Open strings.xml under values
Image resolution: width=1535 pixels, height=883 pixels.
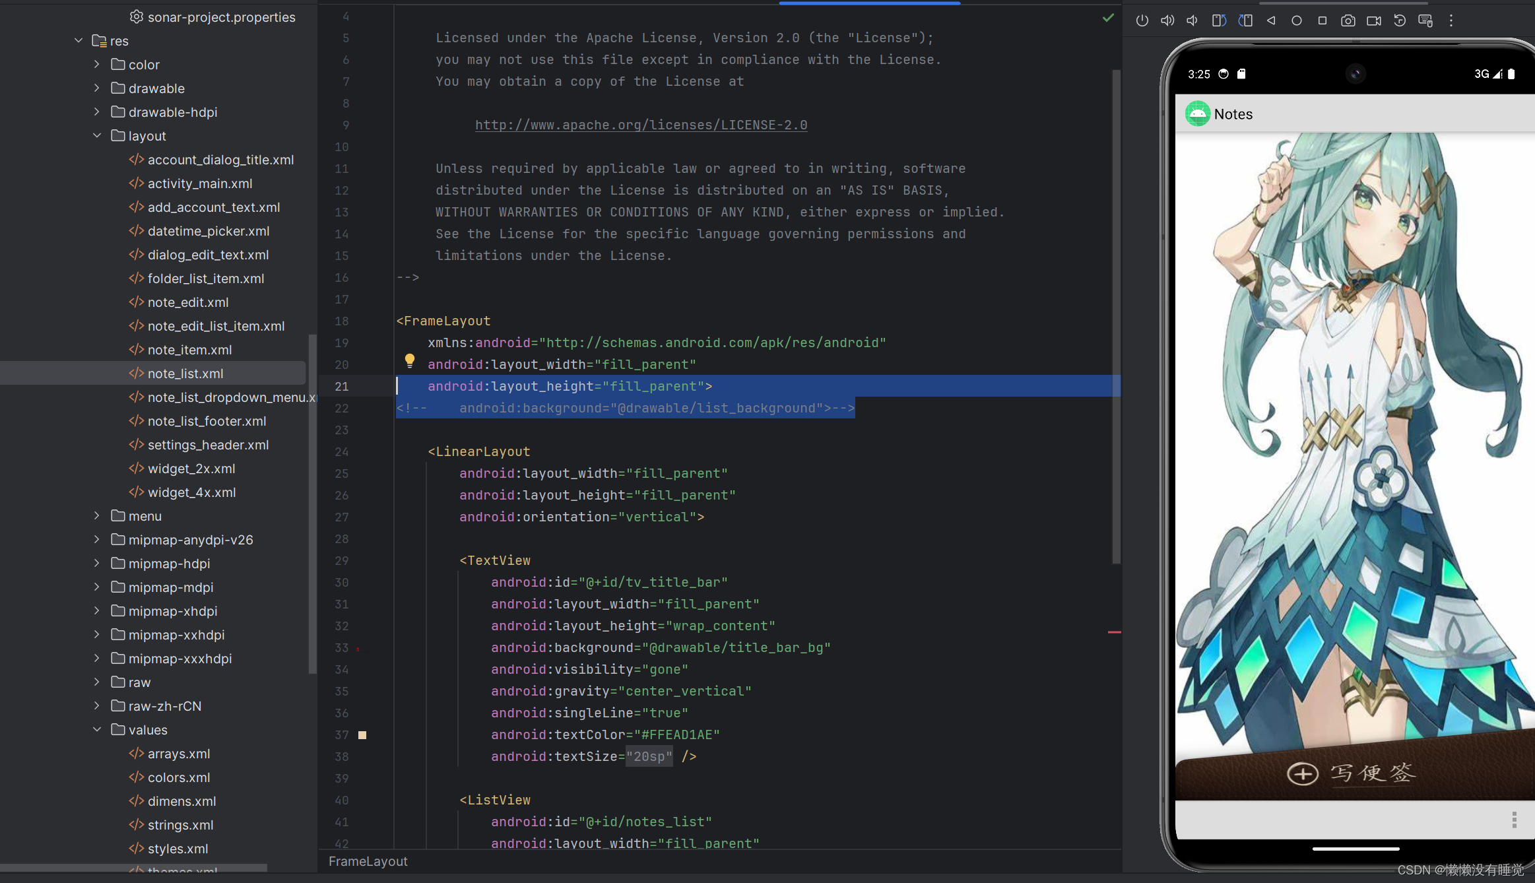point(180,825)
